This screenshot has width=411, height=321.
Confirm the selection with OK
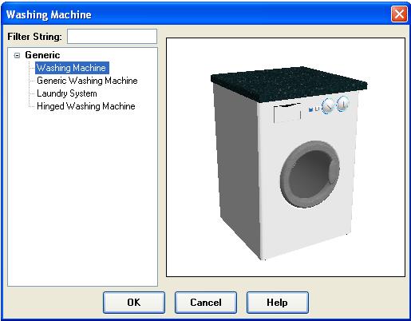click(x=134, y=303)
